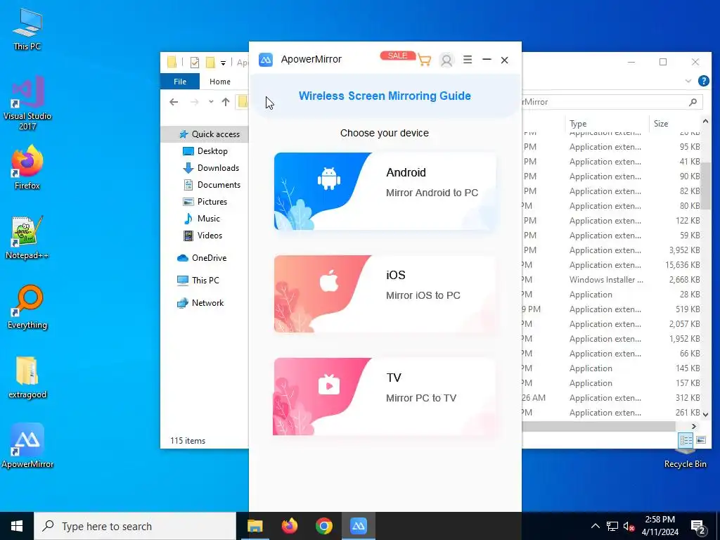Select OneDrive in navigation pane
This screenshot has height=540, width=720.
202,258
